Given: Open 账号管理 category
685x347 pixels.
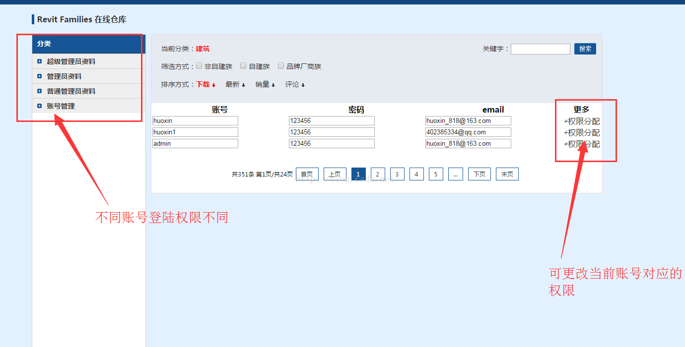Looking at the screenshot, I should pyautogui.click(x=61, y=106).
